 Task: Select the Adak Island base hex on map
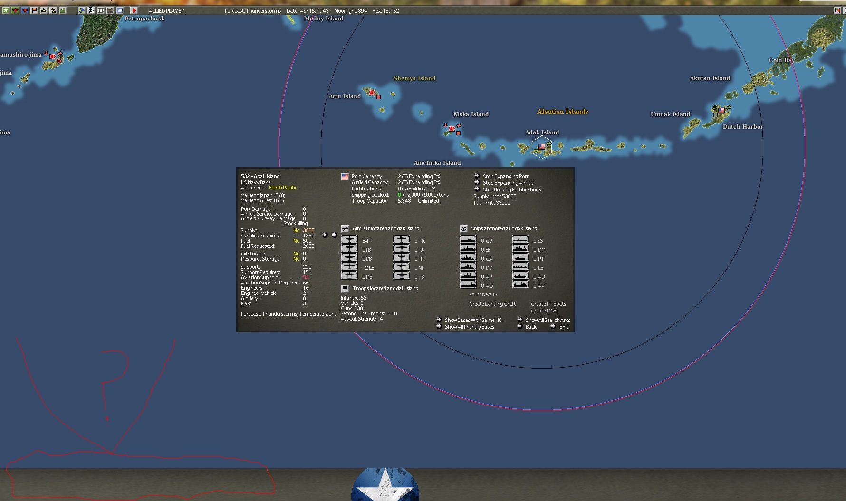click(542, 147)
